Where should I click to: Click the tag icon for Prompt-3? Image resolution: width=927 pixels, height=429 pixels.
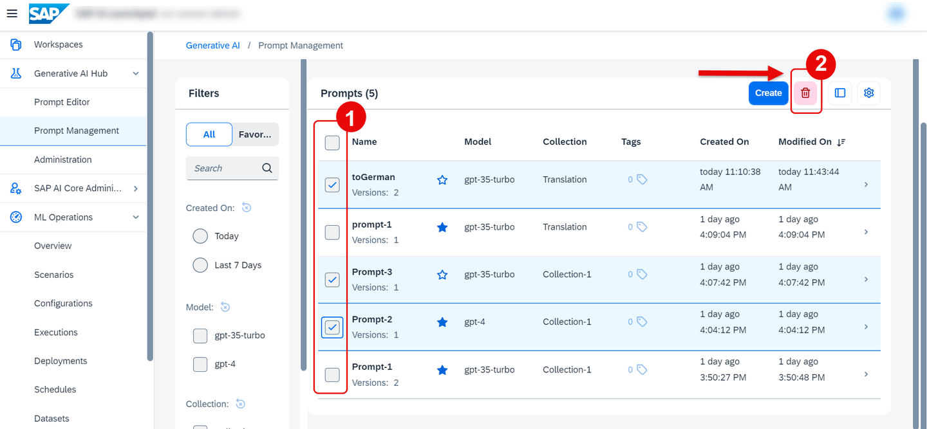click(x=642, y=275)
